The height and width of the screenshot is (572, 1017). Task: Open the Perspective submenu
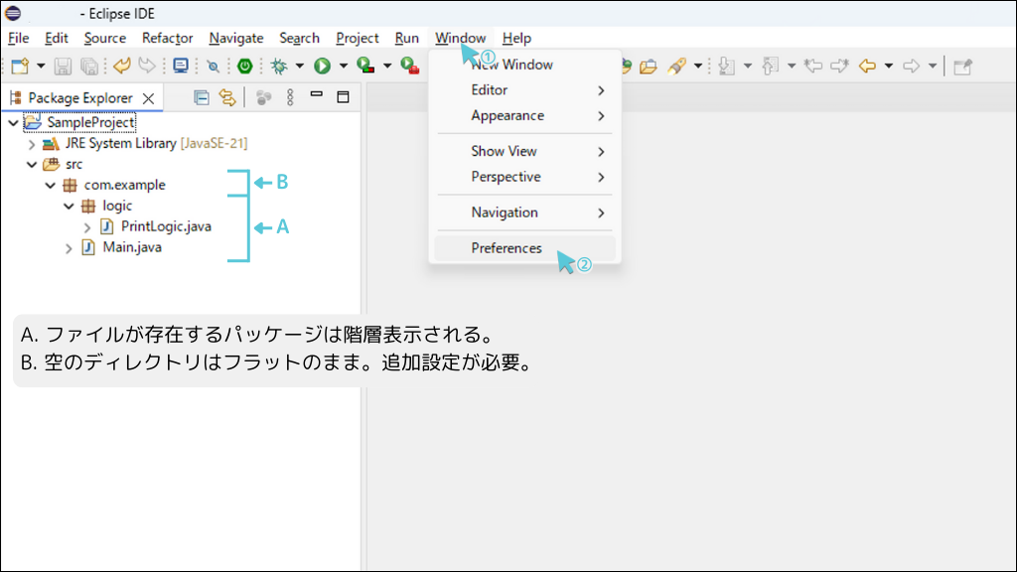pyautogui.click(x=524, y=177)
